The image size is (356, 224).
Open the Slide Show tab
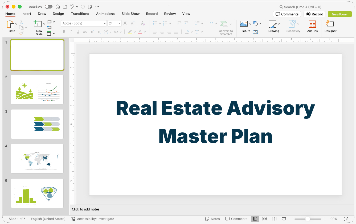tap(130, 14)
